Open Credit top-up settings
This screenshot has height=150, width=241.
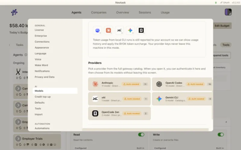tap(42, 97)
